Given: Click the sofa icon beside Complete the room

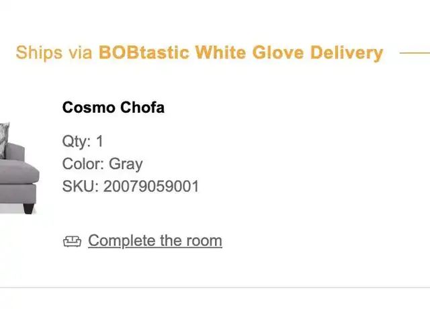Looking at the screenshot, I should (72, 241).
